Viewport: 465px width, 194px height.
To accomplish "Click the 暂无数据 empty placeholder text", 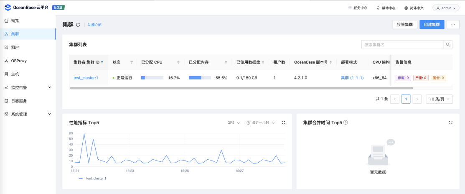I will click(x=378, y=172).
